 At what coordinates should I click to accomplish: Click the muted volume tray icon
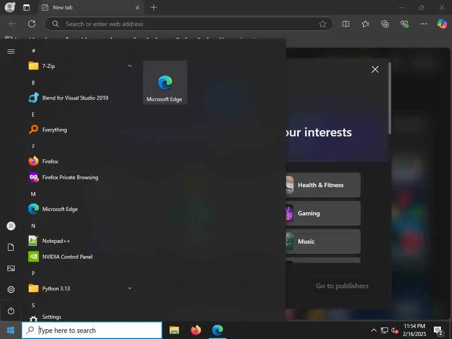395,330
